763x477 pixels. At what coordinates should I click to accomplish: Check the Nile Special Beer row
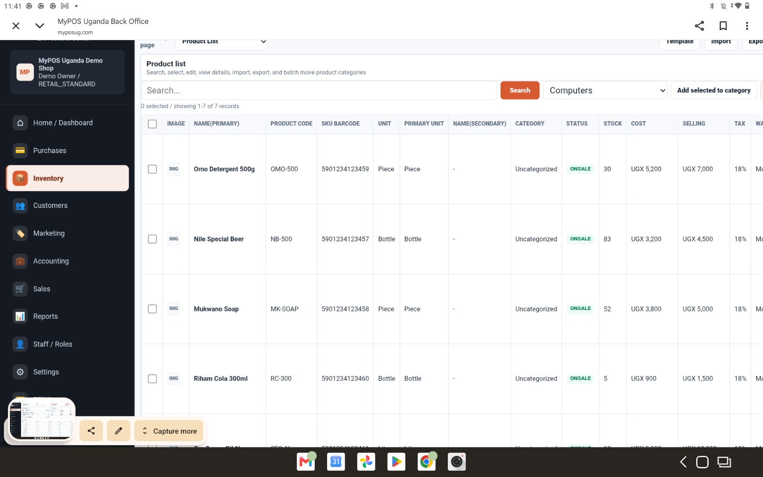pyautogui.click(x=152, y=239)
